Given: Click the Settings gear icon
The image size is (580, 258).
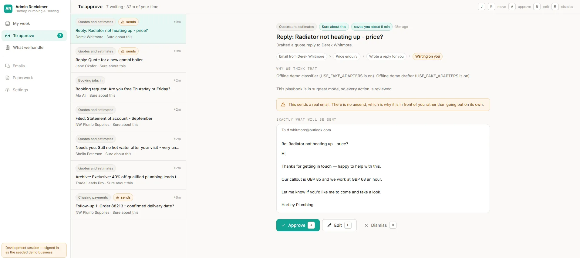Looking at the screenshot, I should 8,90.
